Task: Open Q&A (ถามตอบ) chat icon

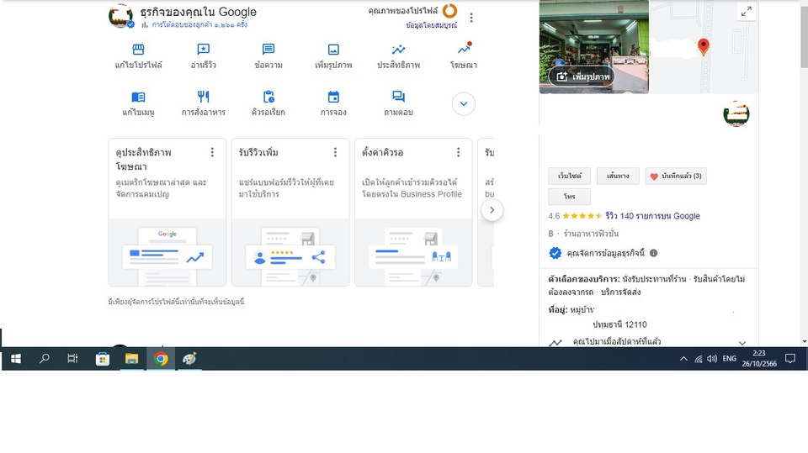Action: click(398, 97)
